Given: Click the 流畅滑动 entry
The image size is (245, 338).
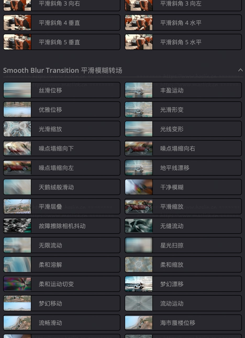Looking at the screenshot, I should [62, 323].
